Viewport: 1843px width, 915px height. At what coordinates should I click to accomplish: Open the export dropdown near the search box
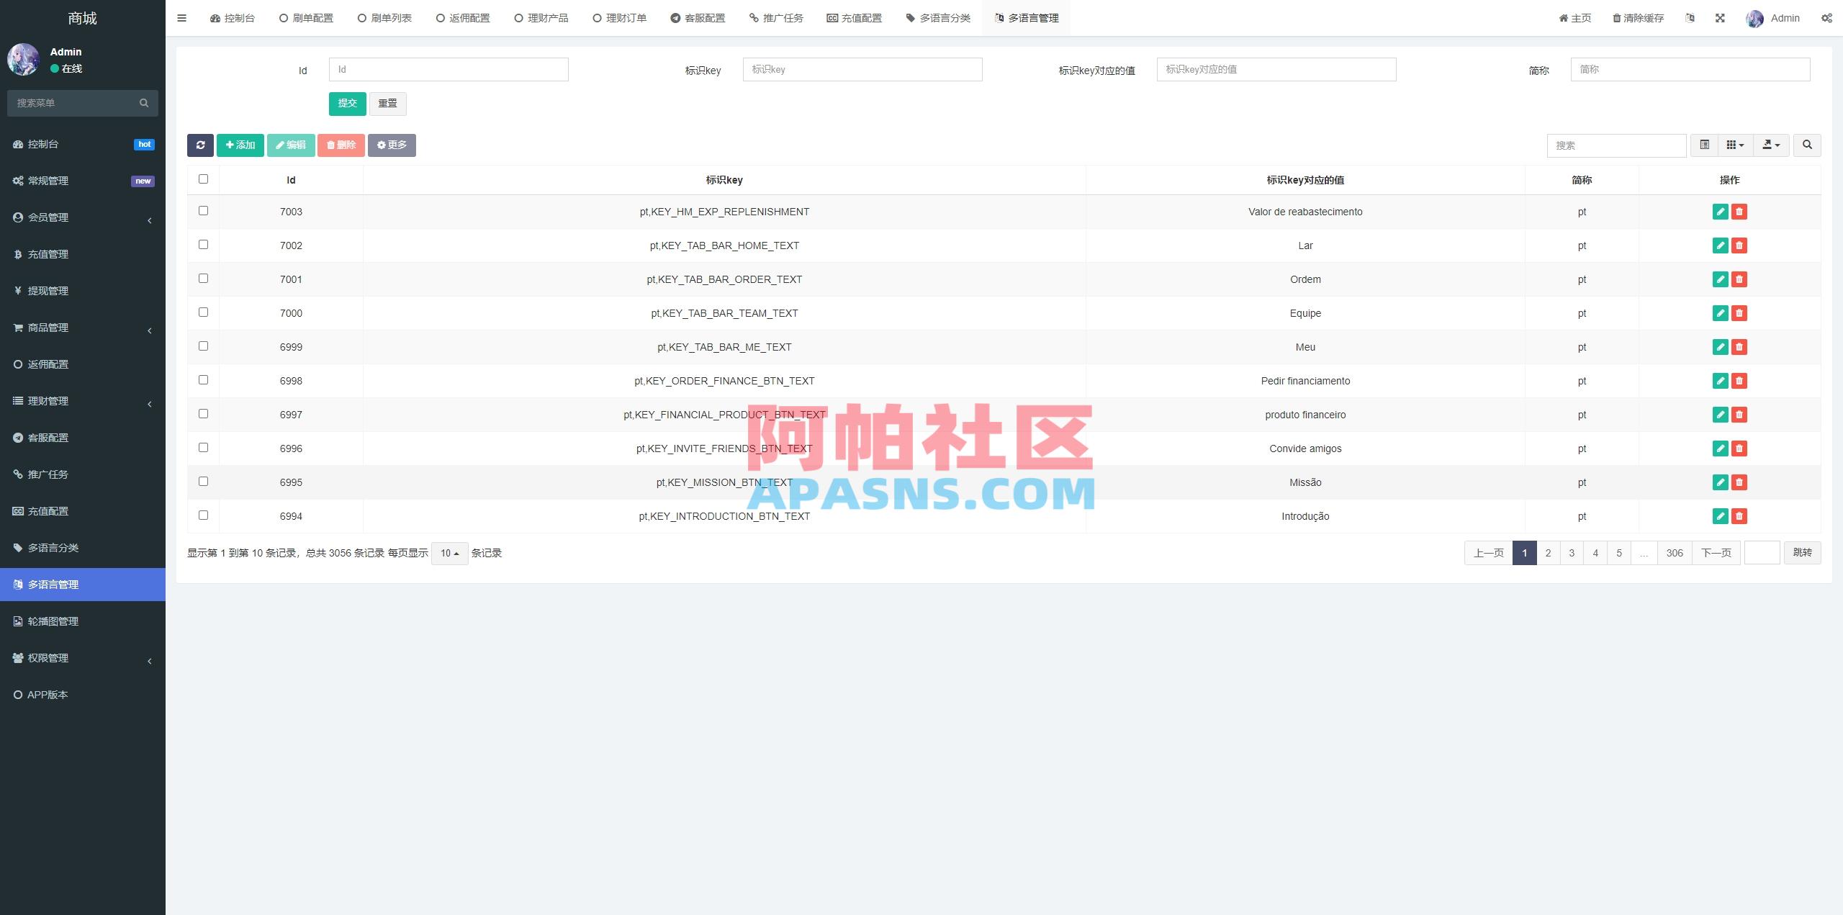(x=1771, y=145)
